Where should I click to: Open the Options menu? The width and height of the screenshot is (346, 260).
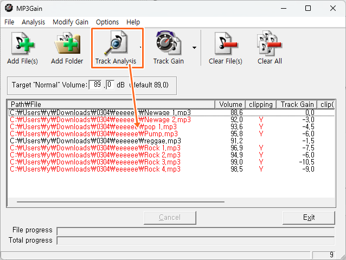pos(107,22)
